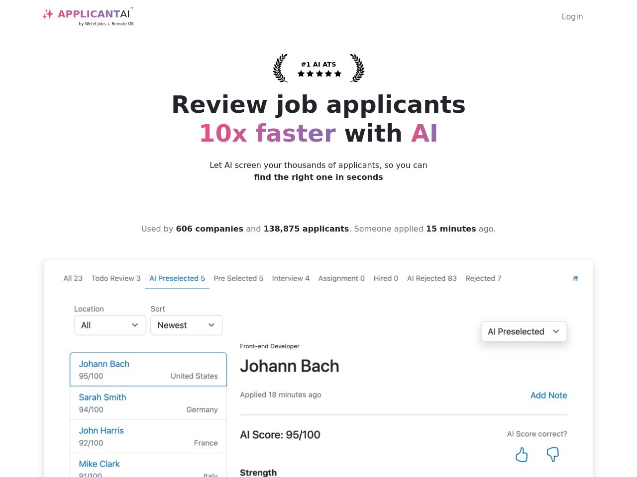Open the Sort dropdown set to Newest
The width and height of the screenshot is (637, 477).
pyautogui.click(x=186, y=325)
